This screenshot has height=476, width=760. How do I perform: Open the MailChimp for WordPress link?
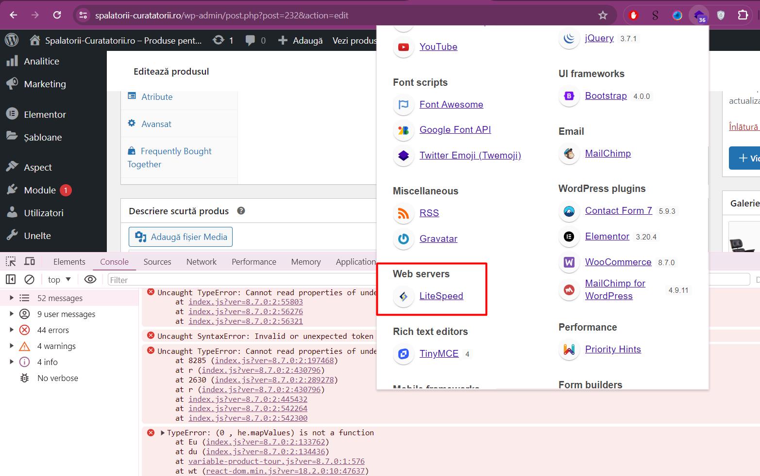[x=615, y=290]
